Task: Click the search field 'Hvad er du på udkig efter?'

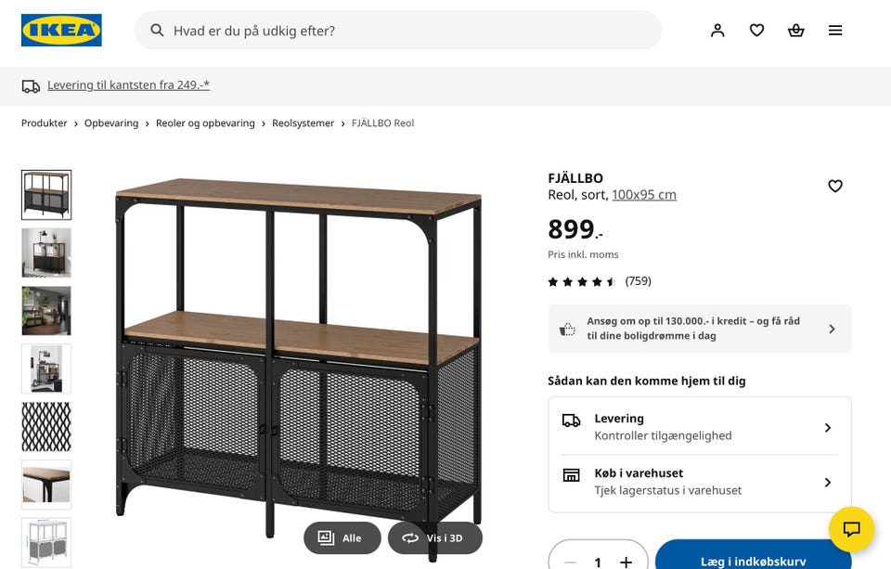Action: pos(399,31)
